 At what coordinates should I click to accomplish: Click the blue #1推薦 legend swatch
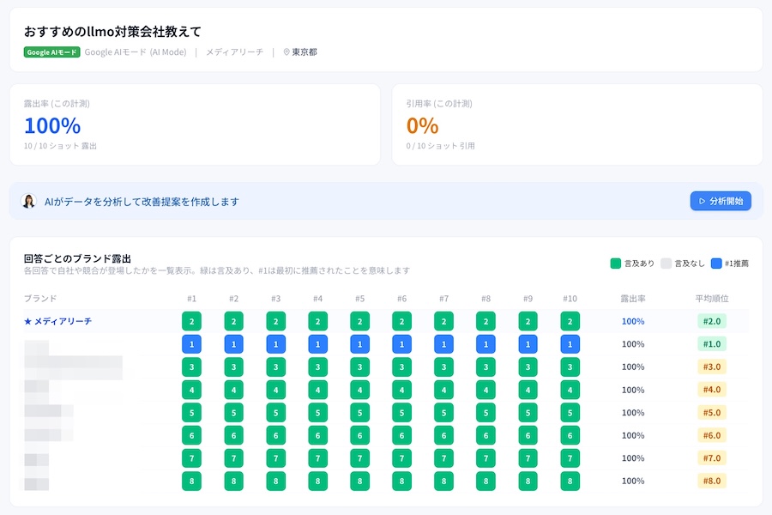(716, 264)
